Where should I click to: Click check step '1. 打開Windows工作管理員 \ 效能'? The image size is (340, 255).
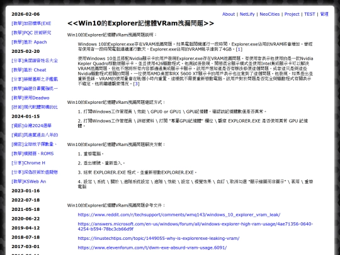point(172,111)
